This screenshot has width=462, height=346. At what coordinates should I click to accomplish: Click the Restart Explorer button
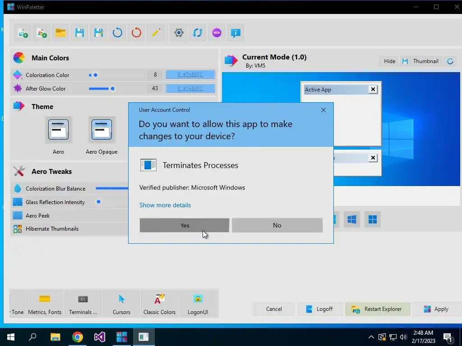[x=378, y=309]
